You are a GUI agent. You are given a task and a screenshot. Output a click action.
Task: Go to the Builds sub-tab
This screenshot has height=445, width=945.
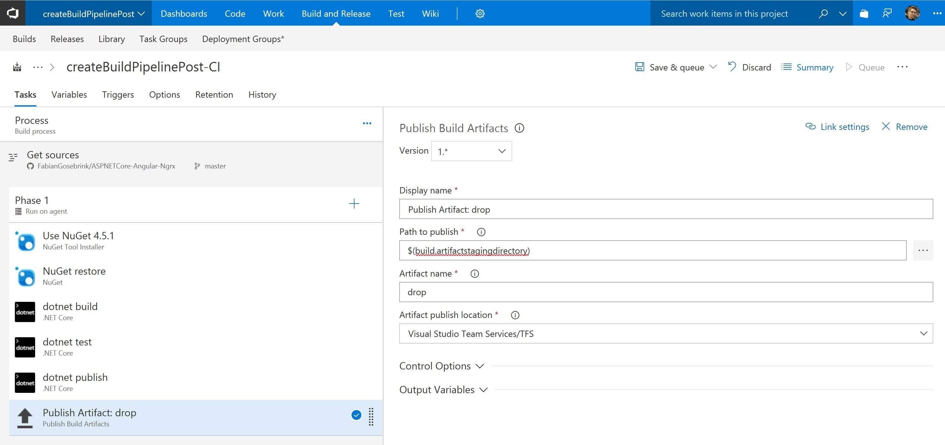(x=24, y=39)
